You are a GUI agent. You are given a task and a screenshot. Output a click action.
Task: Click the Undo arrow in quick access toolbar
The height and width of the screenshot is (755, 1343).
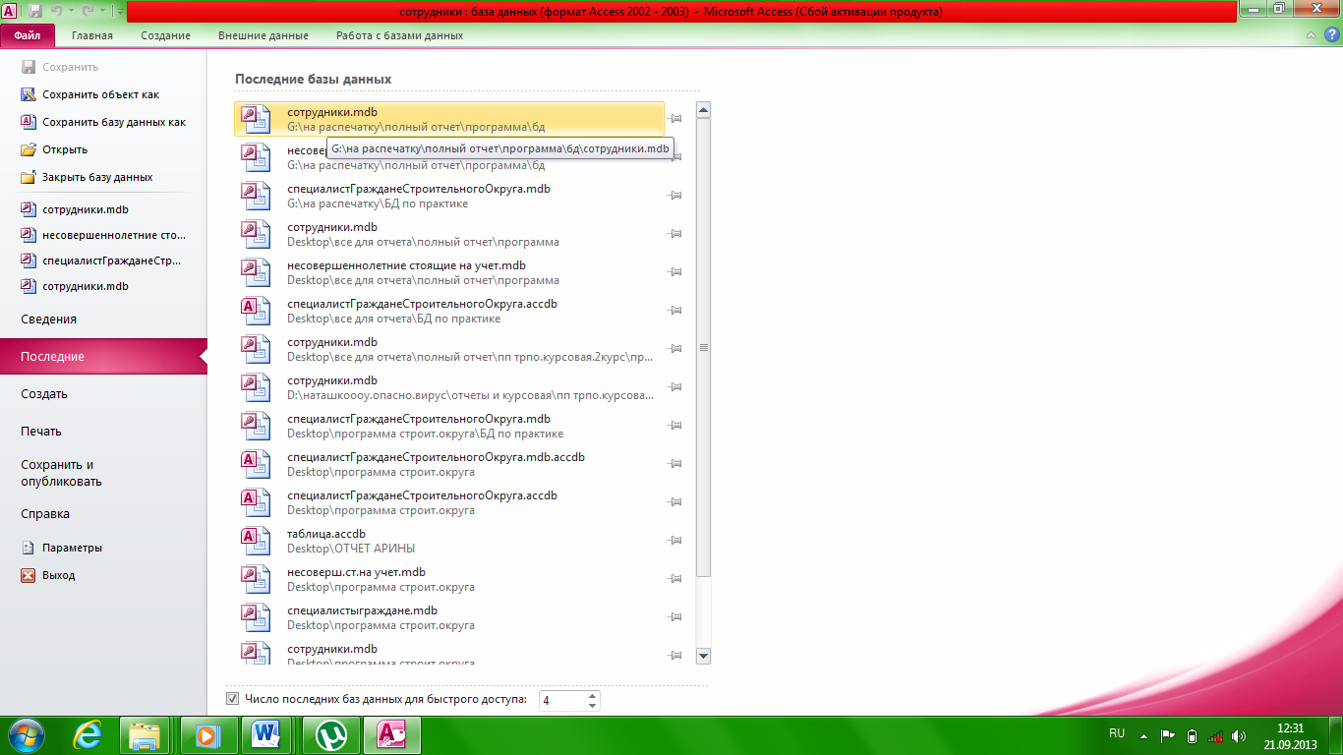[x=58, y=11]
